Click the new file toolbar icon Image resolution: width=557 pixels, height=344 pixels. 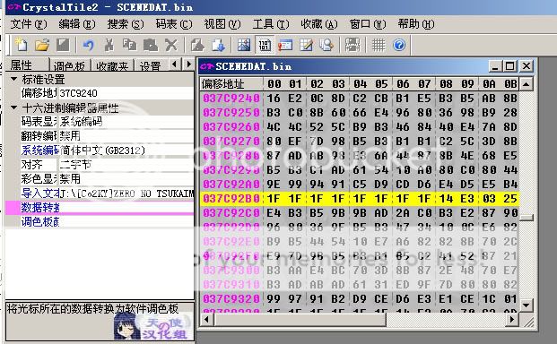(x=22, y=45)
